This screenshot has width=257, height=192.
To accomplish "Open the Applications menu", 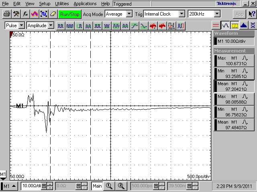I will [85, 4].
